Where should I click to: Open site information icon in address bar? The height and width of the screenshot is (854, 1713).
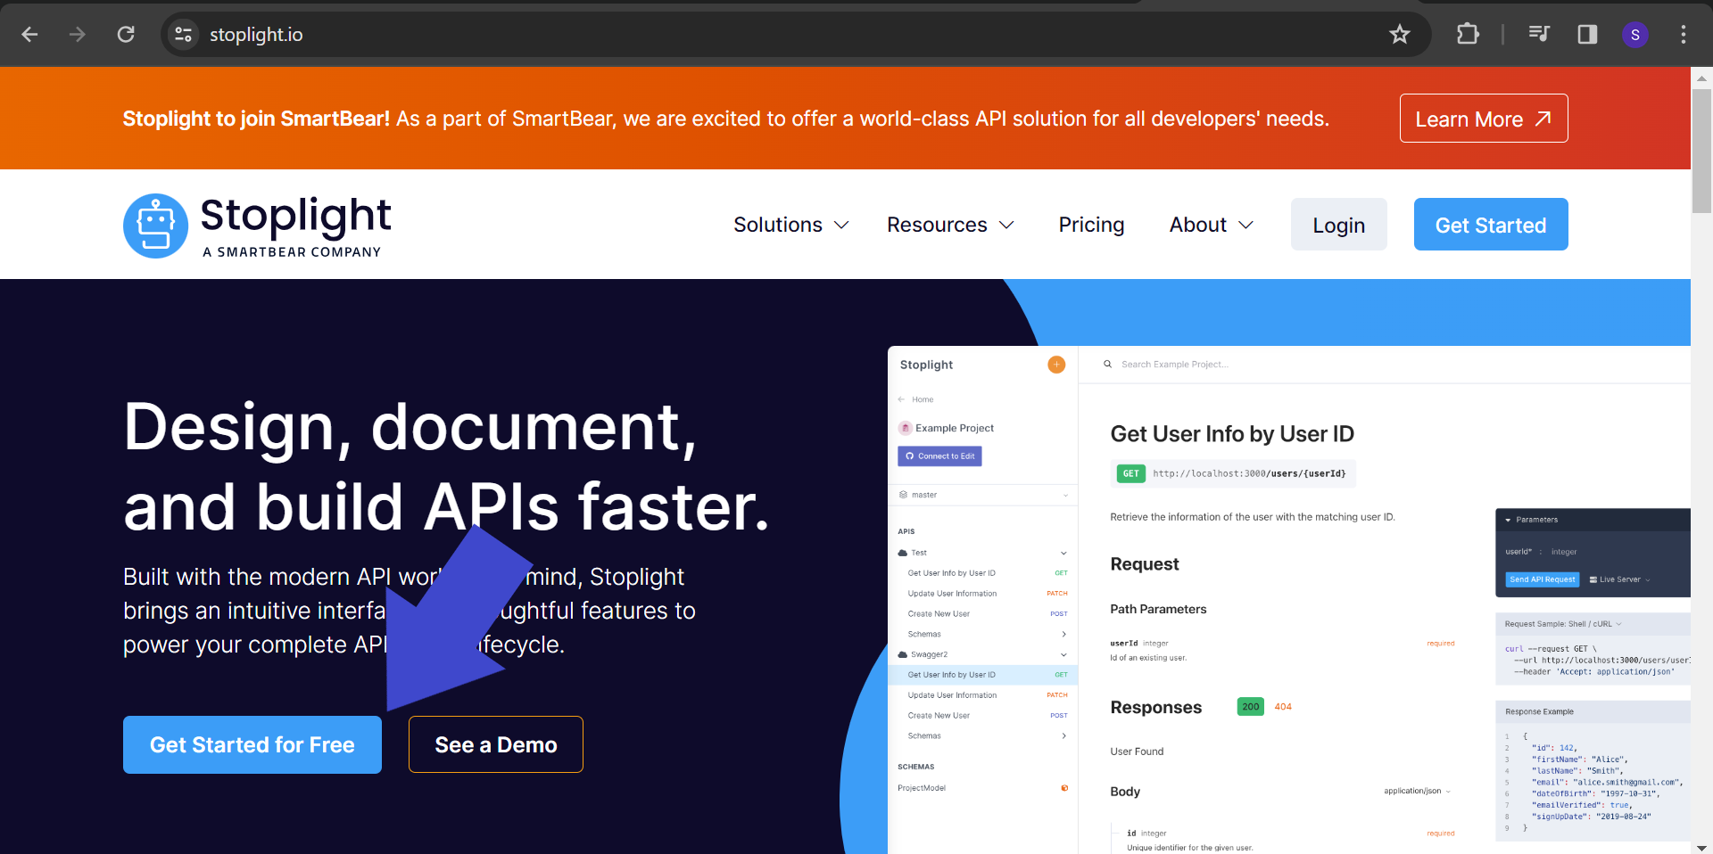pos(183,34)
